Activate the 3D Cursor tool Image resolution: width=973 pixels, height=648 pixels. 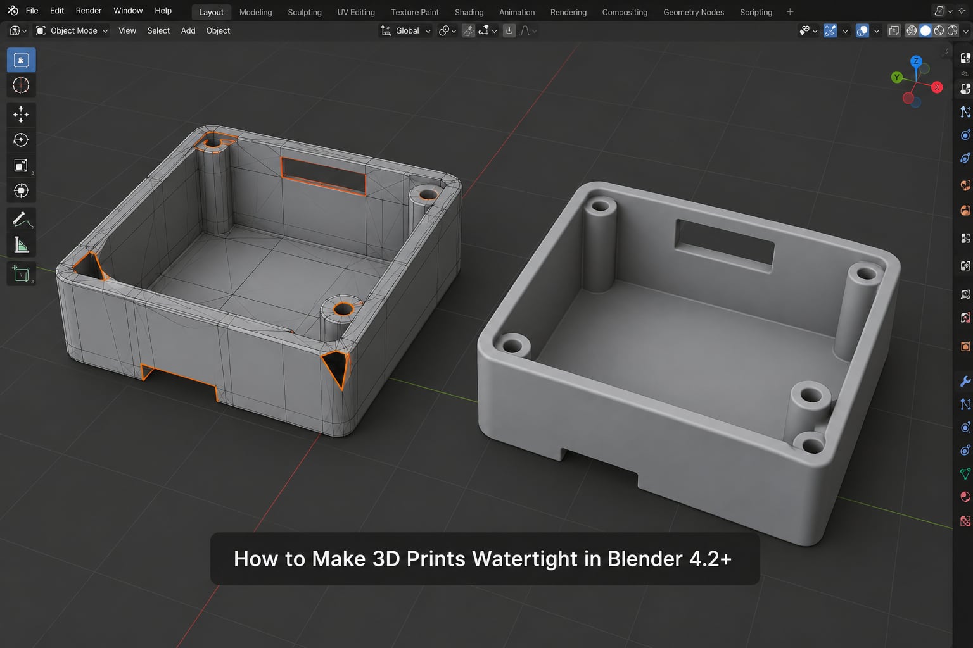click(21, 85)
